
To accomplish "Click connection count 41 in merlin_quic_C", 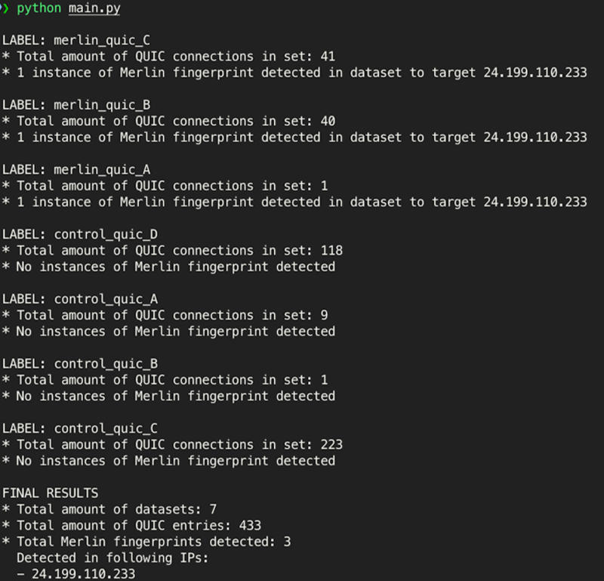I will tap(328, 57).
